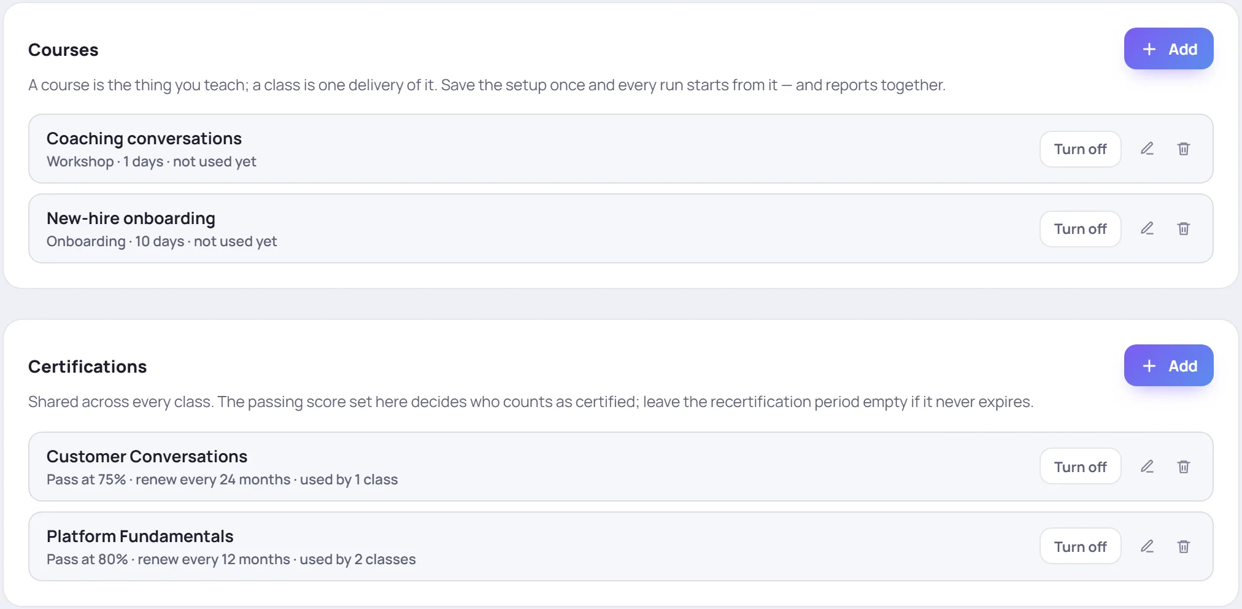Add a new course
1242x609 pixels.
[1168, 48]
